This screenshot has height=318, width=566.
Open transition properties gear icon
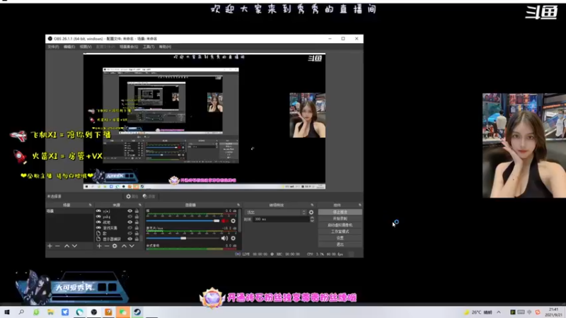point(311,213)
